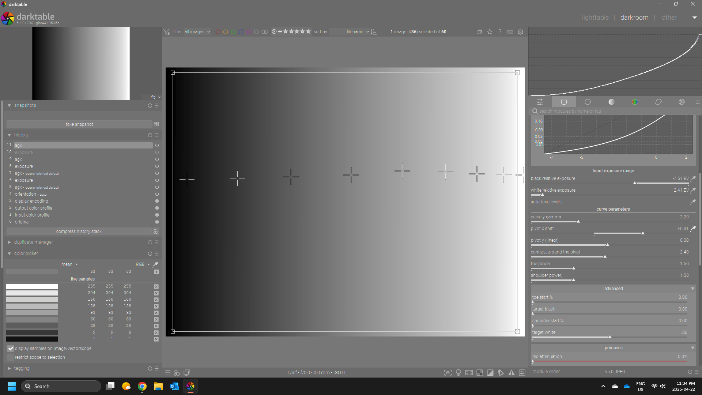702x395 pixels.
Task: Open the other views menu
Action: 669,18
